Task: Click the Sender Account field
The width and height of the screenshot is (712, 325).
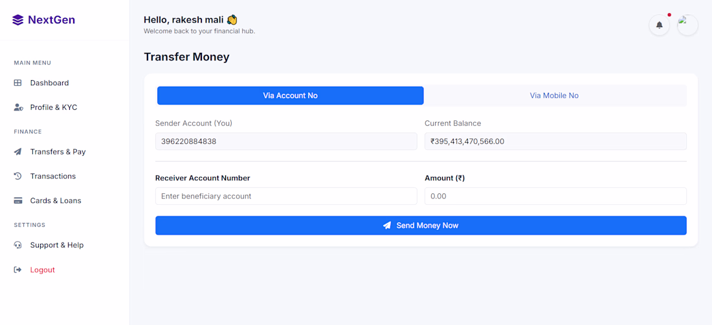Action: [286, 142]
